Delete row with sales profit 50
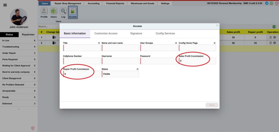Image resolution: width=279 pixels, height=132 pixels. pos(271,43)
